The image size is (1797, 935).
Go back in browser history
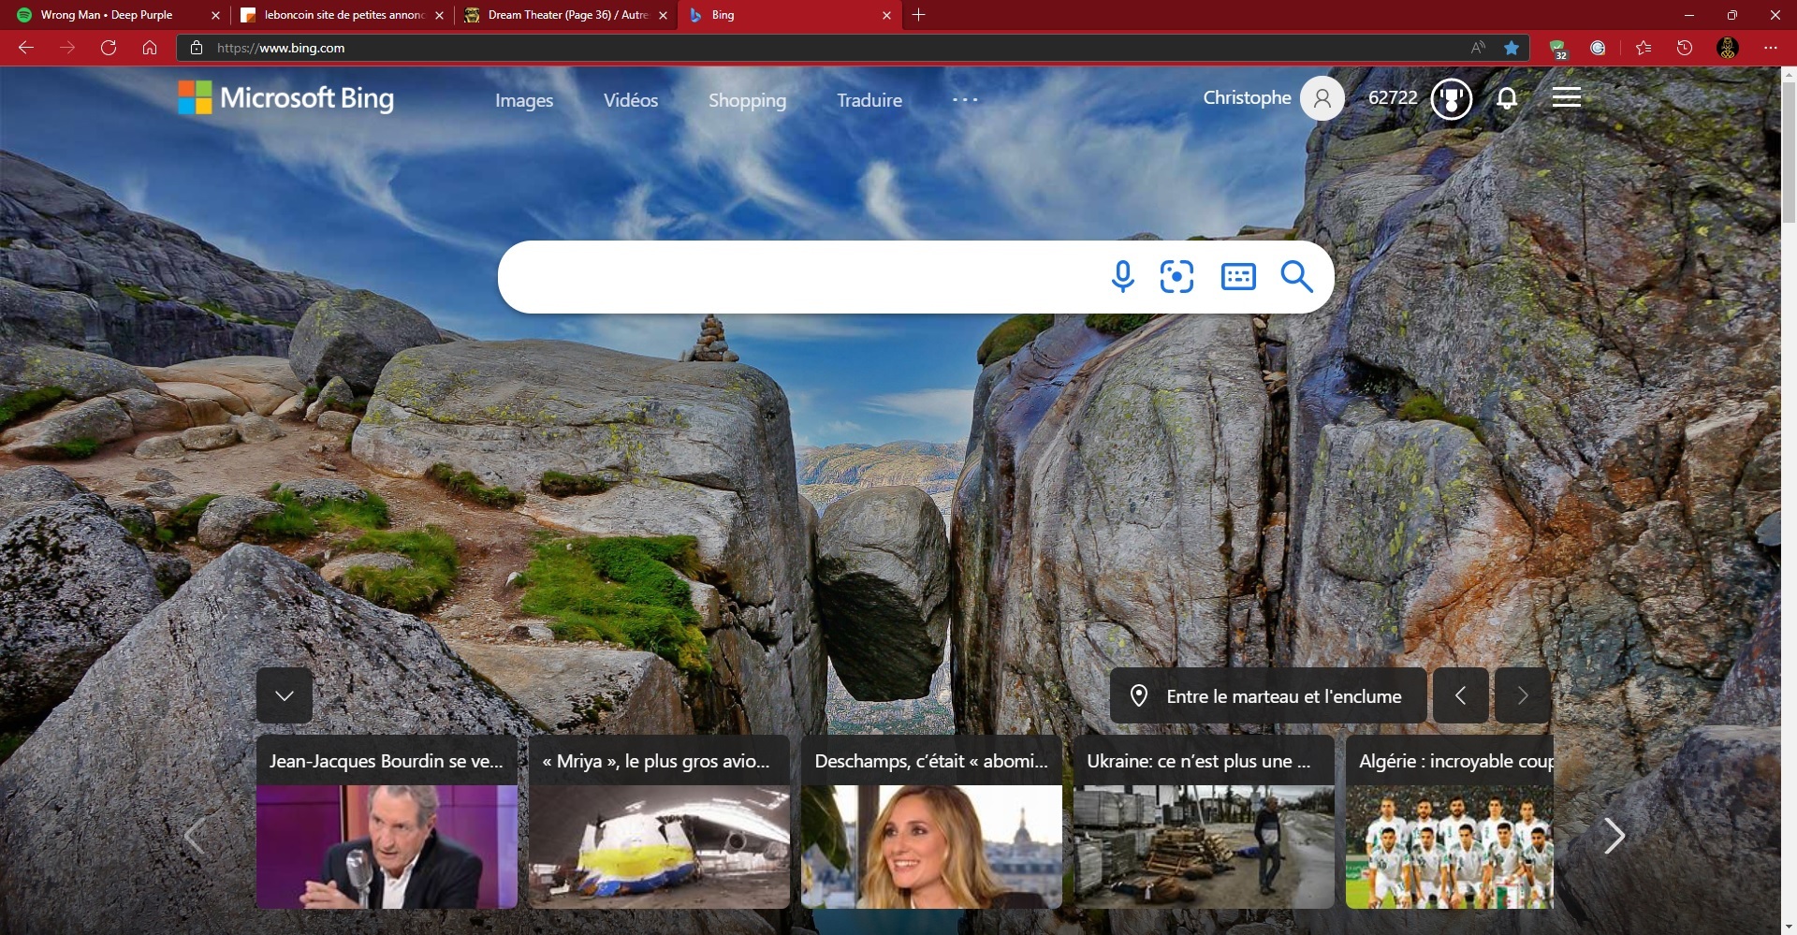coord(26,48)
